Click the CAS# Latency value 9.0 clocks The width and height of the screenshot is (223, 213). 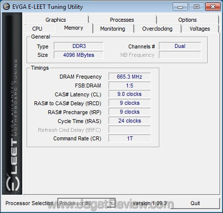click(130, 94)
